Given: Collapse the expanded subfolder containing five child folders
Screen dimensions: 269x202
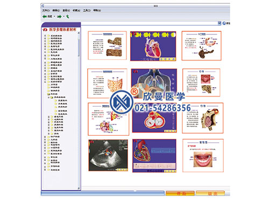Looking at the screenshot, I should pos(48,97).
